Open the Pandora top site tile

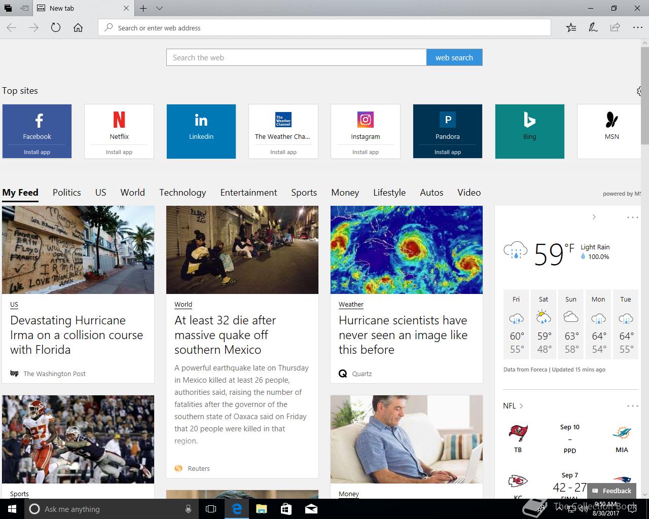click(x=448, y=131)
